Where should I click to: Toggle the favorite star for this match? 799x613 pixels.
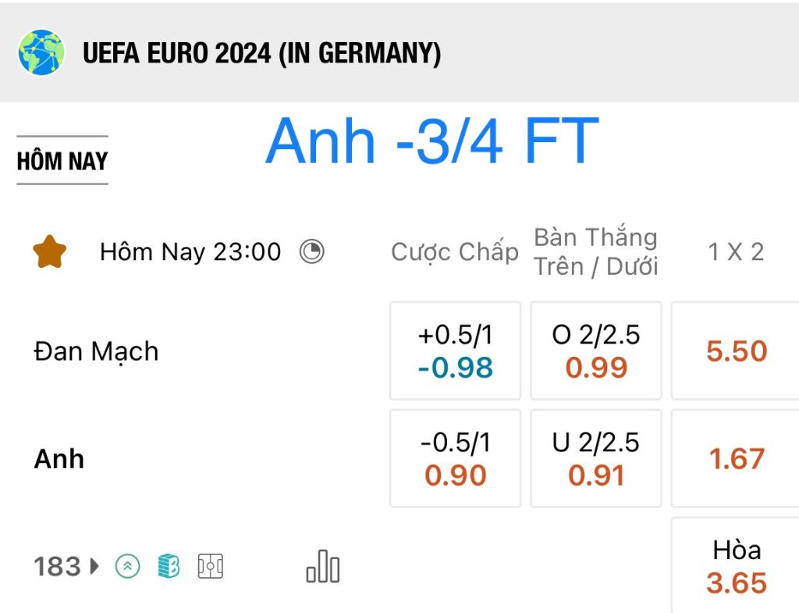[49, 252]
